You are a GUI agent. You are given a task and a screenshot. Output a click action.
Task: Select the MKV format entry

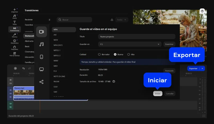(x=56, y=66)
